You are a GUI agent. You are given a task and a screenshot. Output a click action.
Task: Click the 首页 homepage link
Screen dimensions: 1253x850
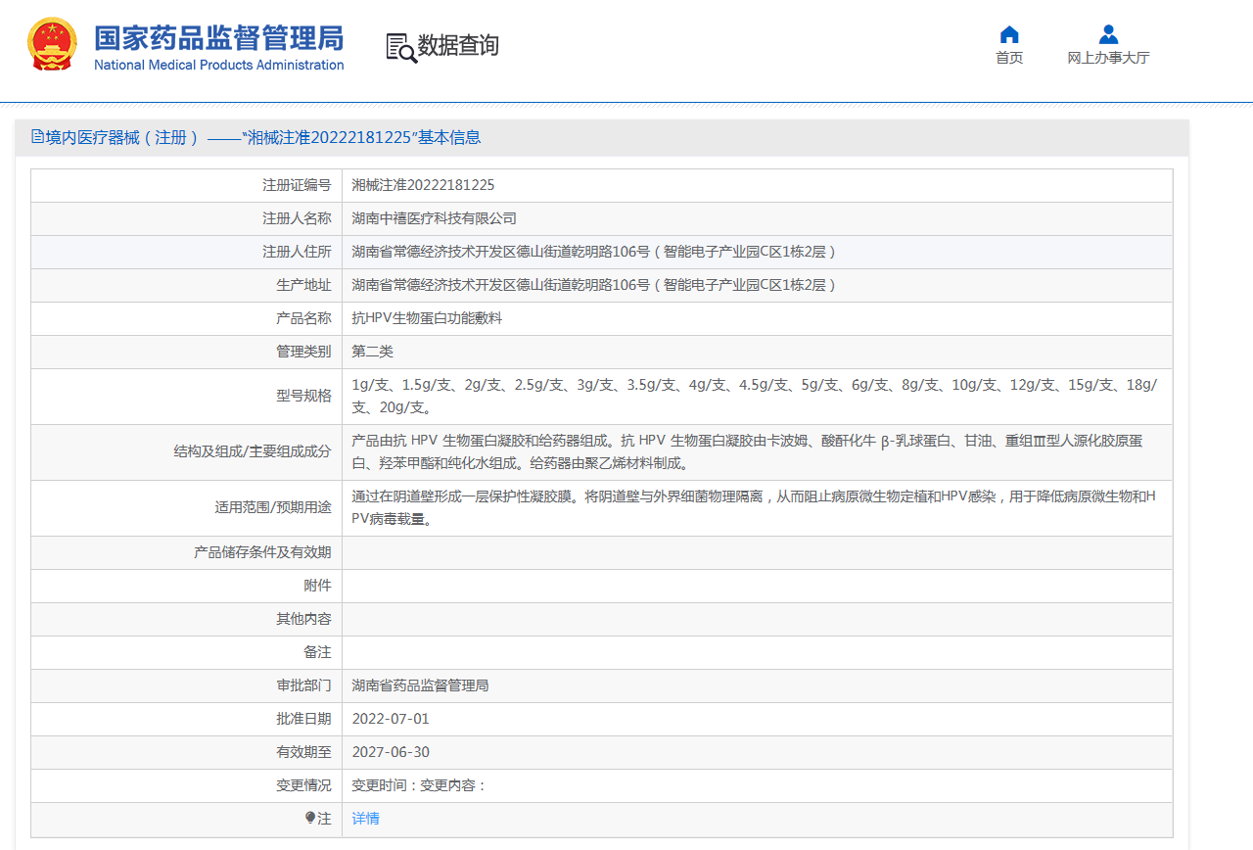[x=1008, y=57]
